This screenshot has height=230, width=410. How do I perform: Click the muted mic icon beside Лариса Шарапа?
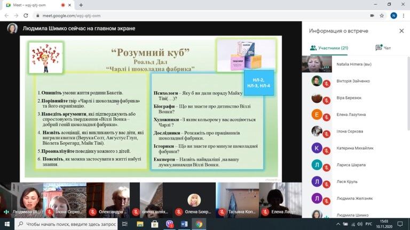pyautogui.click(x=326, y=168)
